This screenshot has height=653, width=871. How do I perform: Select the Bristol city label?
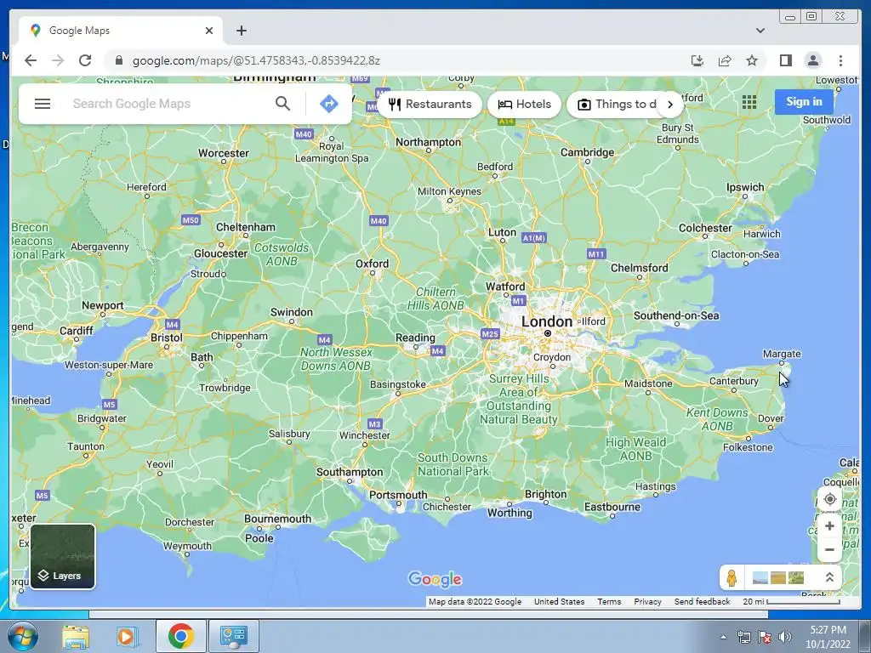166,337
